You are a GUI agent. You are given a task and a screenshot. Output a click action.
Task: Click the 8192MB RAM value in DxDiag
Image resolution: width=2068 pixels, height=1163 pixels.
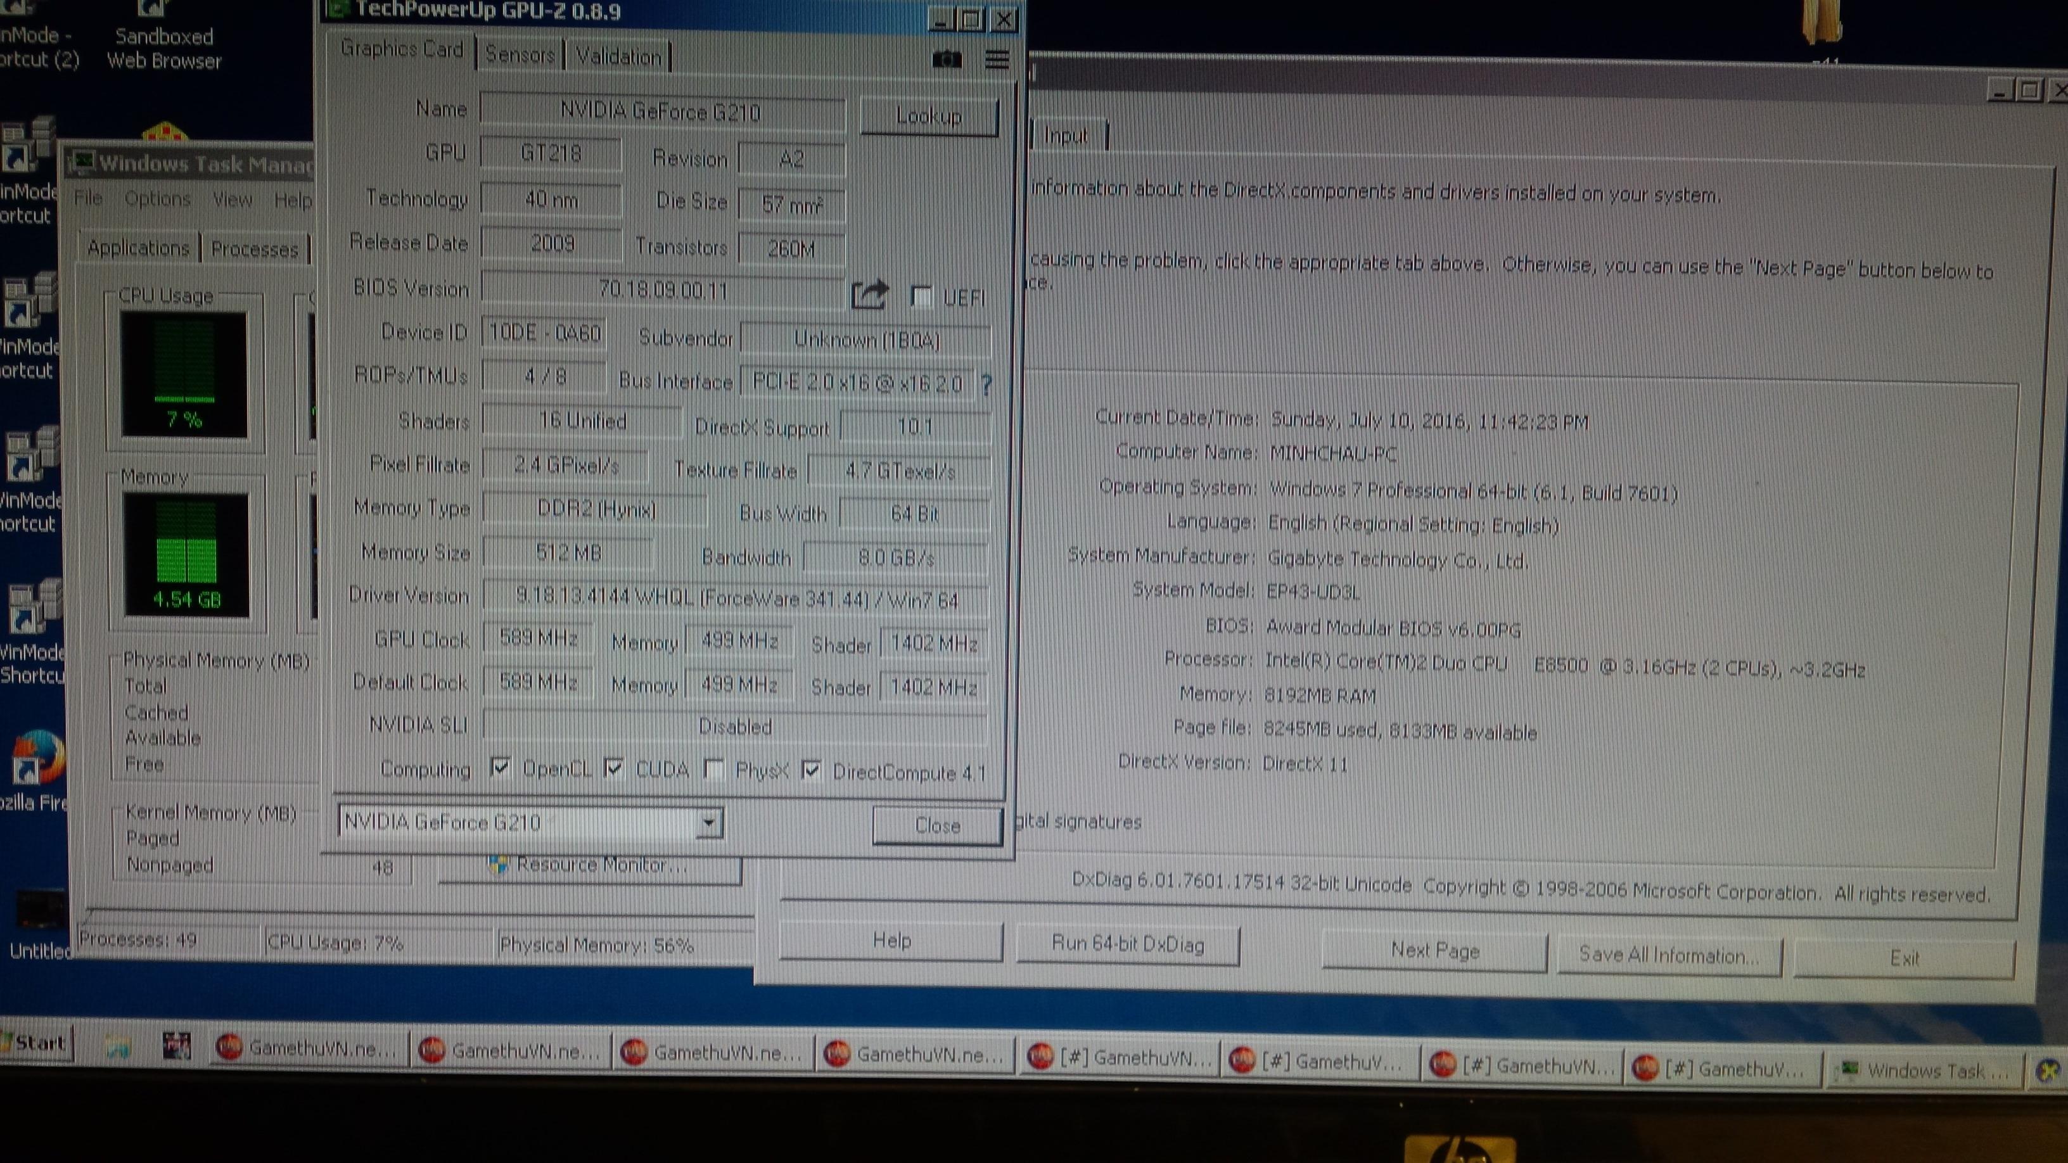1320,695
